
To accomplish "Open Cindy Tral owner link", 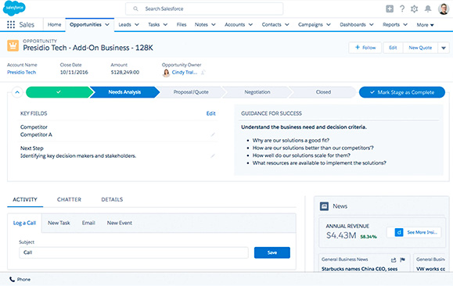I will coord(185,72).
